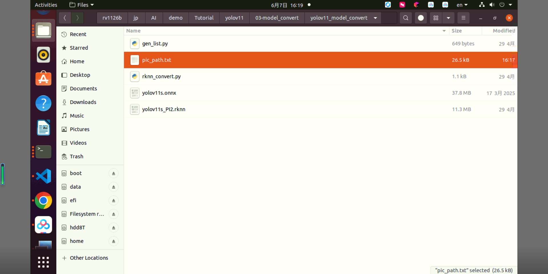This screenshot has width=548, height=274.
Task: Eject the home volume
Action: click(114, 241)
